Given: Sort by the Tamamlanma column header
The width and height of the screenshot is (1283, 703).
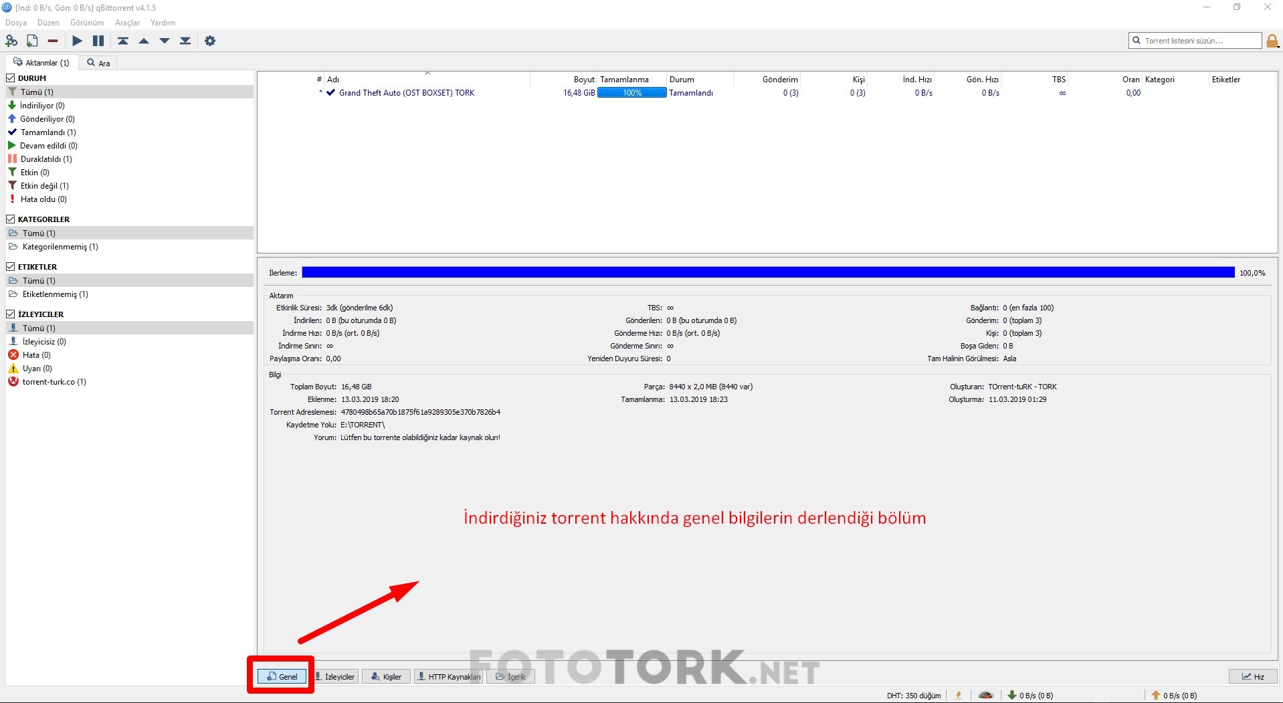Looking at the screenshot, I should pyautogui.click(x=631, y=80).
